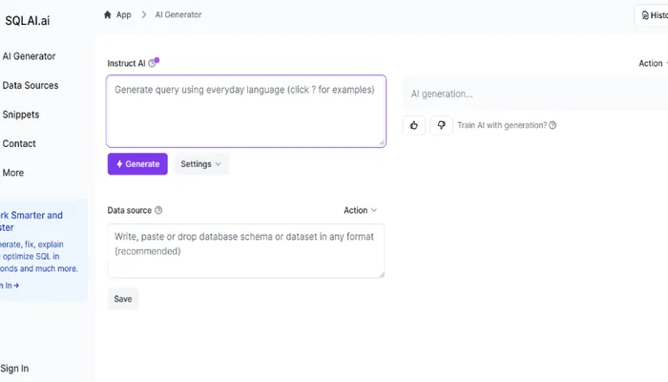Image resolution: width=668 pixels, height=382 pixels.
Task: Open AI Generator in the sidebar
Action: pos(29,56)
